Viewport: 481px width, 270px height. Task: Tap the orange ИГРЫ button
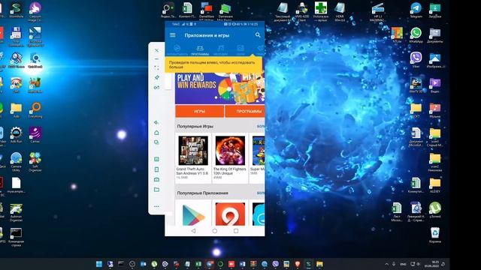(x=200, y=112)
